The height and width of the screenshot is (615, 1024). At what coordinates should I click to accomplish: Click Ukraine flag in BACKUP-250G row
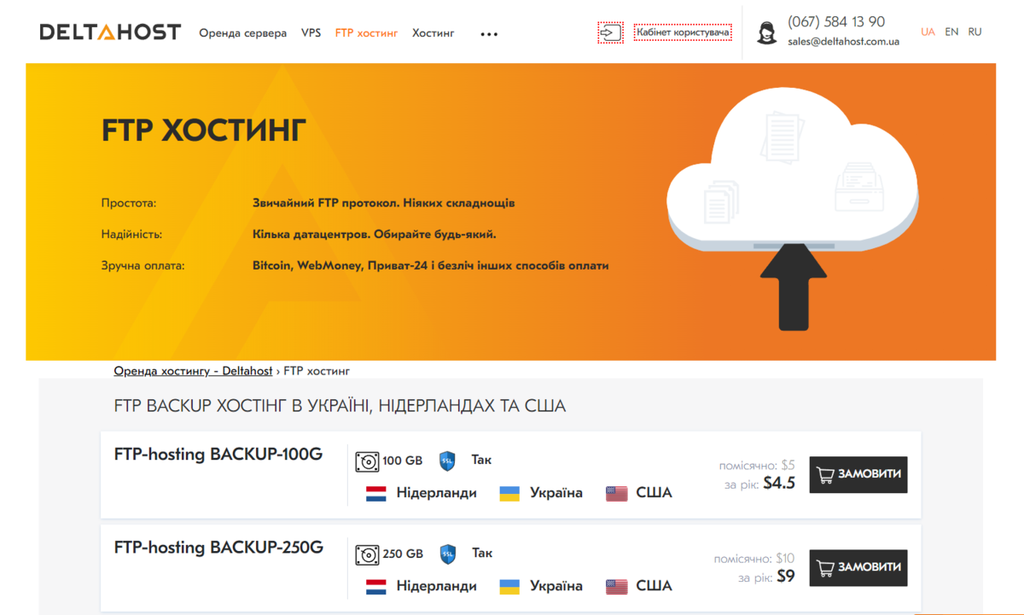click(x=509, y=586)
